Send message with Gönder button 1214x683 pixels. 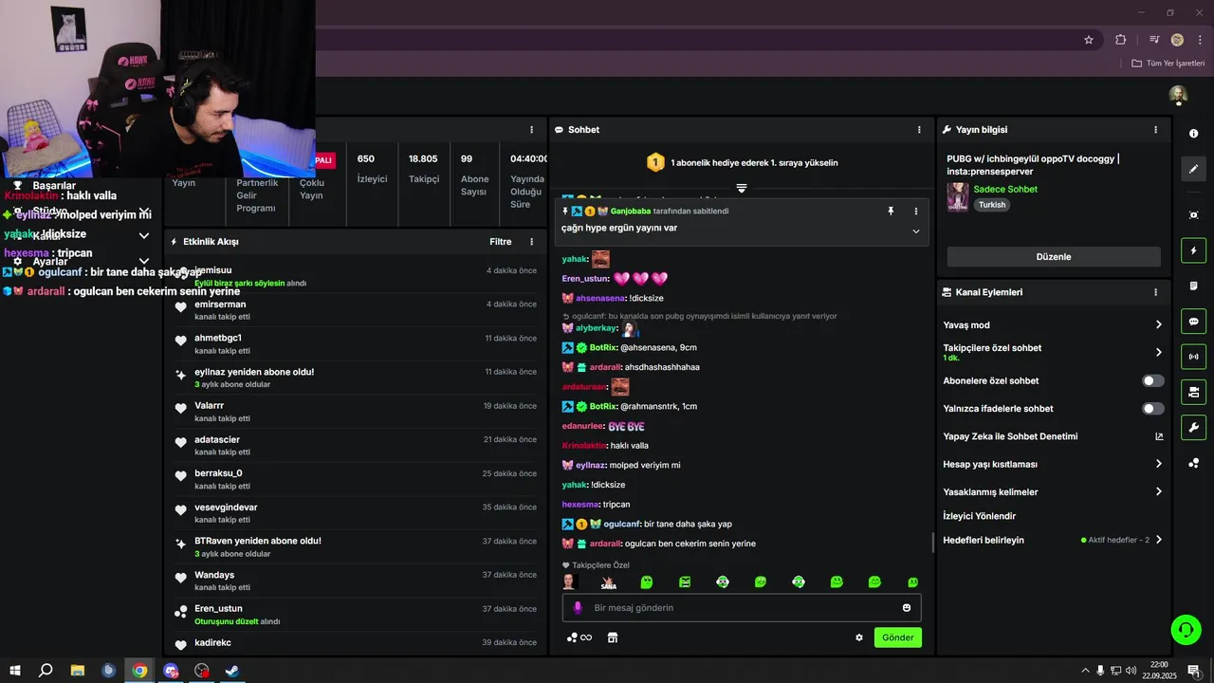(897, 637)
